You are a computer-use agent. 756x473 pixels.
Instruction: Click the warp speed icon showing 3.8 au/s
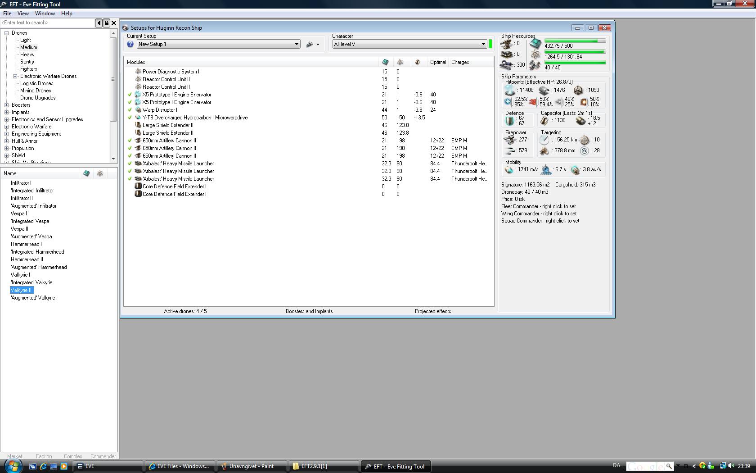[x=575, y=170]
